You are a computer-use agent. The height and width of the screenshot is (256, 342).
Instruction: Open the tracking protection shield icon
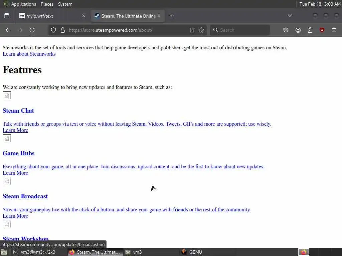pyautogui.click(x=53, y=30)
